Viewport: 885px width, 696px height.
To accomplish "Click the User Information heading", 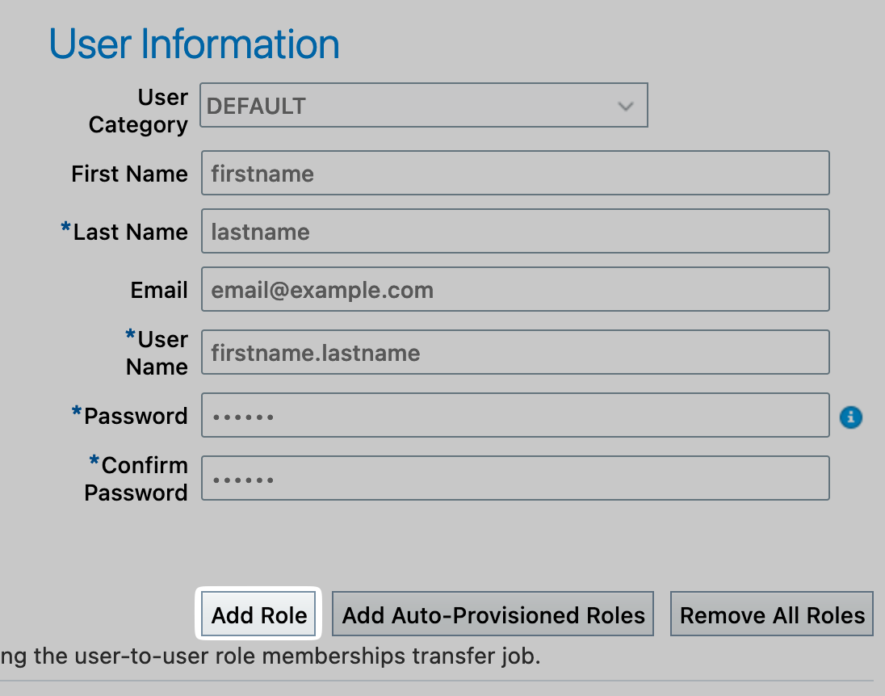I will point(195,44).
